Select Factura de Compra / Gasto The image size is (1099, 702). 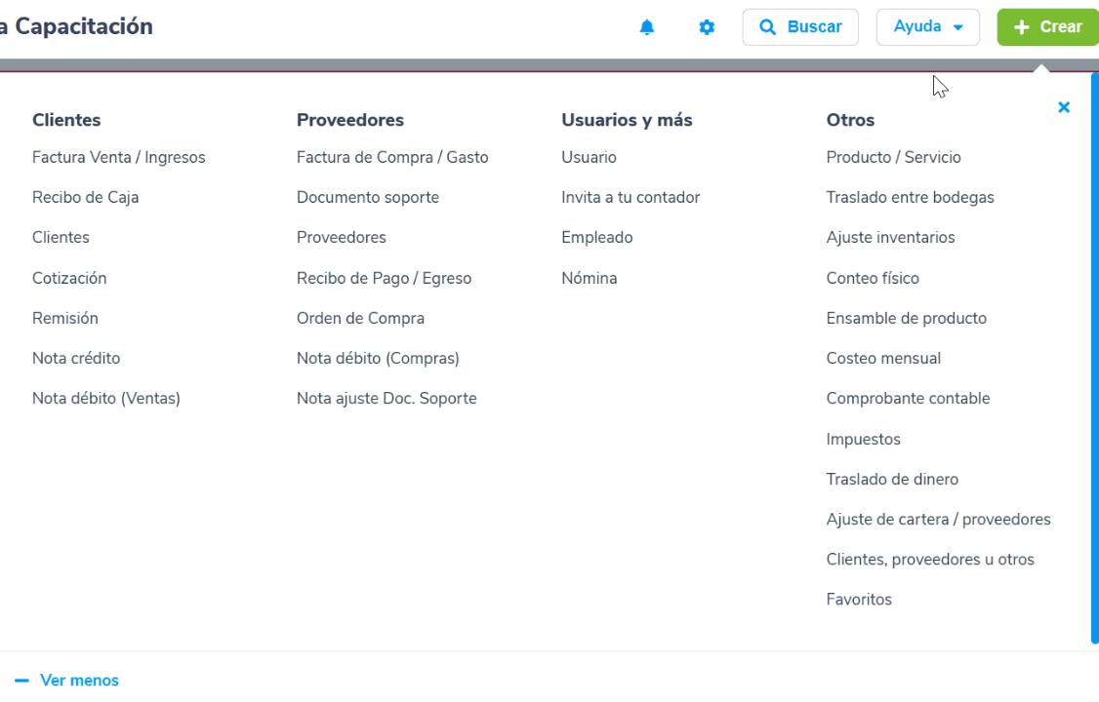click(392, 157)
